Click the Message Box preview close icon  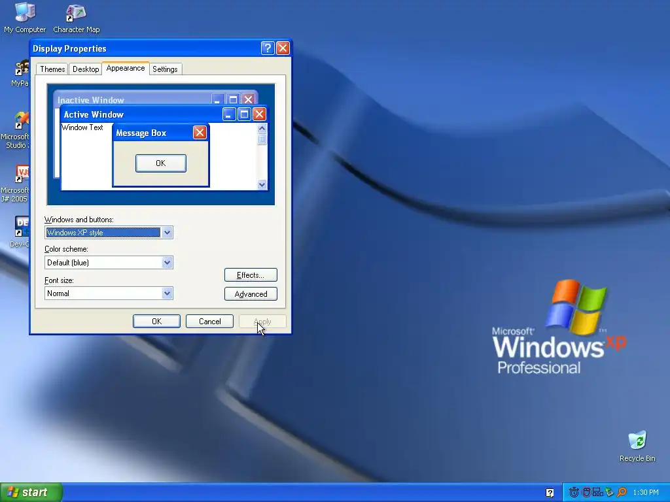coord(200,132)
